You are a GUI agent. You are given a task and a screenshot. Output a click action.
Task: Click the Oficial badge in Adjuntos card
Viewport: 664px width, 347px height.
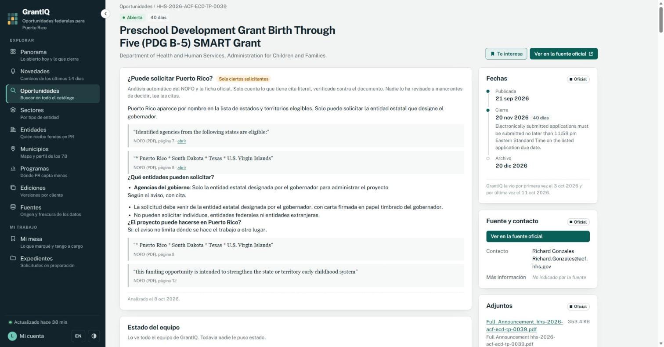pos(578,307)
